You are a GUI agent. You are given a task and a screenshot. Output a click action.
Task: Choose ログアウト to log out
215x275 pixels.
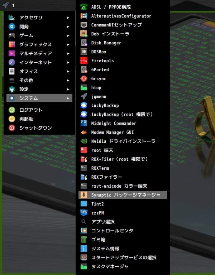pos(39,110)
